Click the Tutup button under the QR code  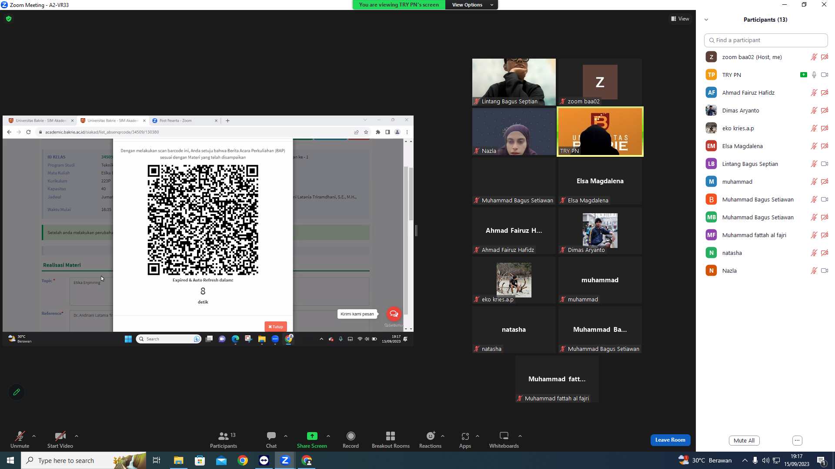(276, 327)
